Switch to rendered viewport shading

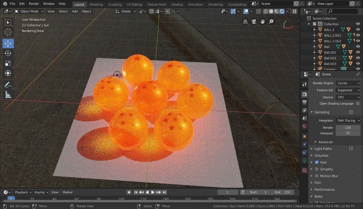coord(282,11)
